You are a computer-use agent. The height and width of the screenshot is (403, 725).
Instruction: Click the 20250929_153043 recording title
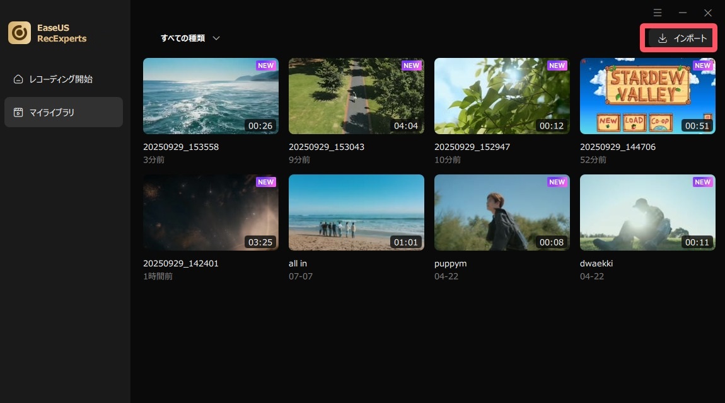326,147
